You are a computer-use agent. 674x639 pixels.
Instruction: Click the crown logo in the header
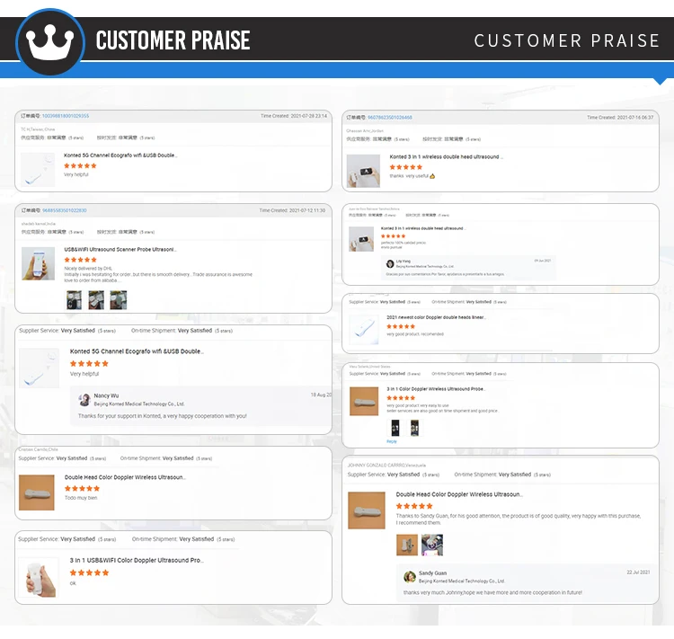click(x=49, y=41)
